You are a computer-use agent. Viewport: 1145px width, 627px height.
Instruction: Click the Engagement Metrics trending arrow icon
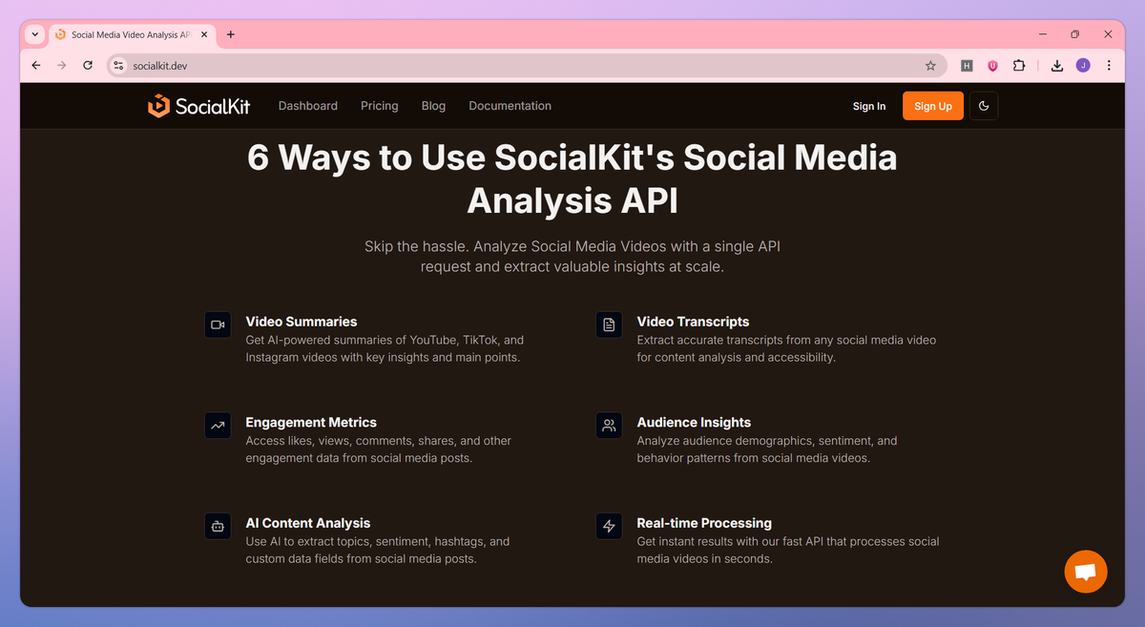tap(218, 426)
